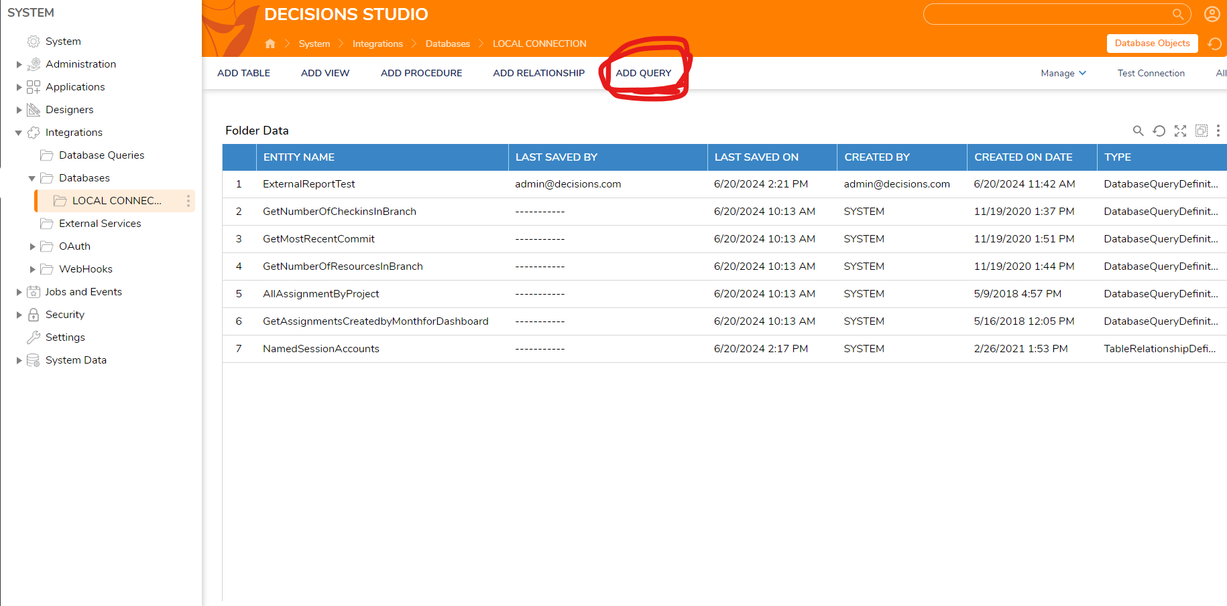Viewport: 1227px width, 606px height.
Task: Click ADD PROCEDURE in the action bar
Action: 421,73
